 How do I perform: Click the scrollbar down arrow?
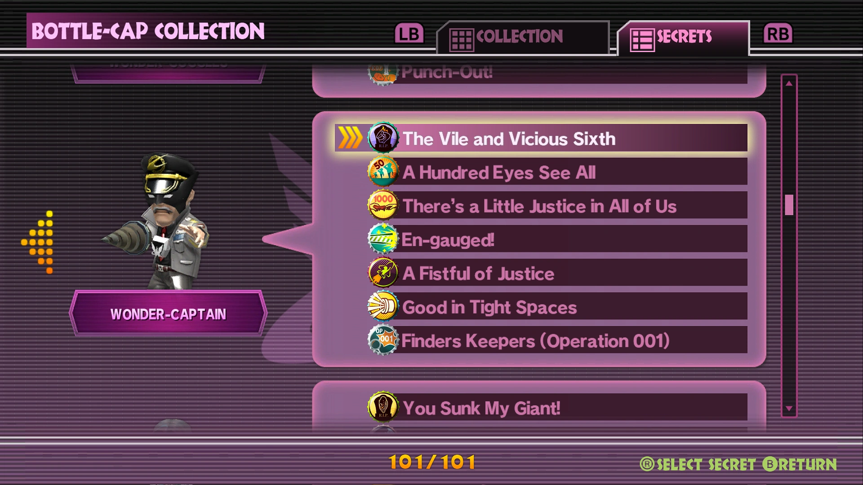point(789,409)
